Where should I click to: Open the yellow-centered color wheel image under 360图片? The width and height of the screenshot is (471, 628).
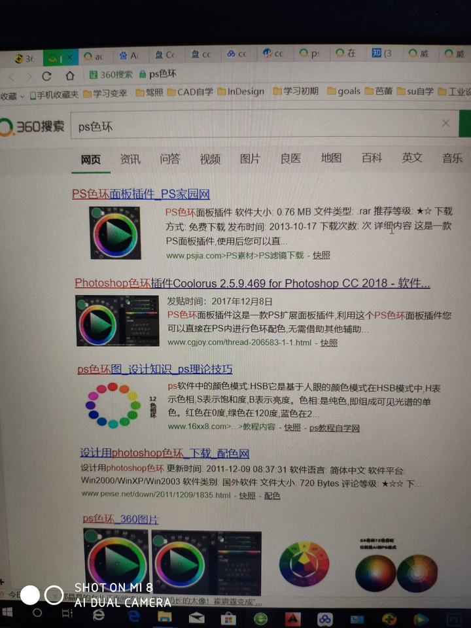[x=304, y=564]
